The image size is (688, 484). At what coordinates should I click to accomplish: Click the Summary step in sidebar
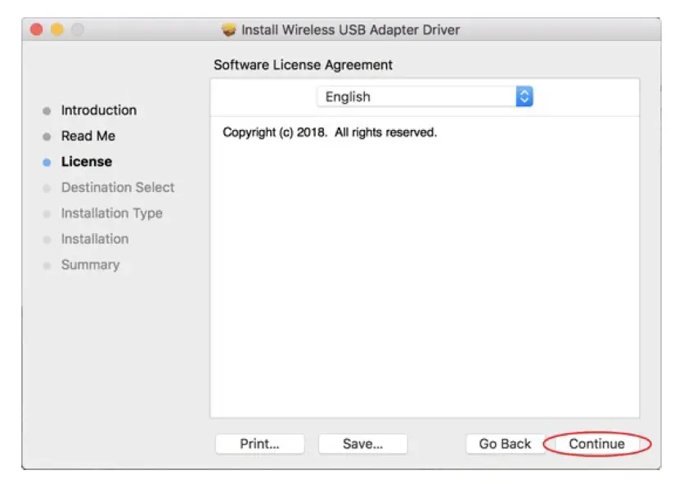pyautogui.click(x=90, y=265)
